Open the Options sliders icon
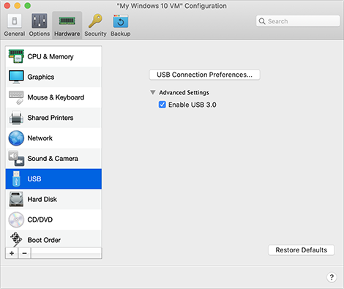This screenshot has width=344, height=289. (40, 21)
